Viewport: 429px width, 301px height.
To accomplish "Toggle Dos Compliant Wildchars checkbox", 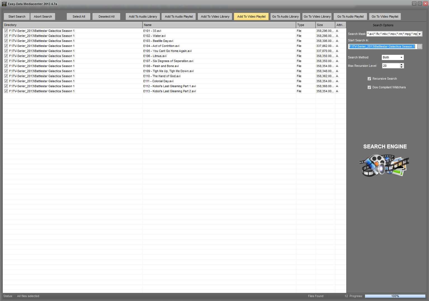I will (x=369, y=87).
